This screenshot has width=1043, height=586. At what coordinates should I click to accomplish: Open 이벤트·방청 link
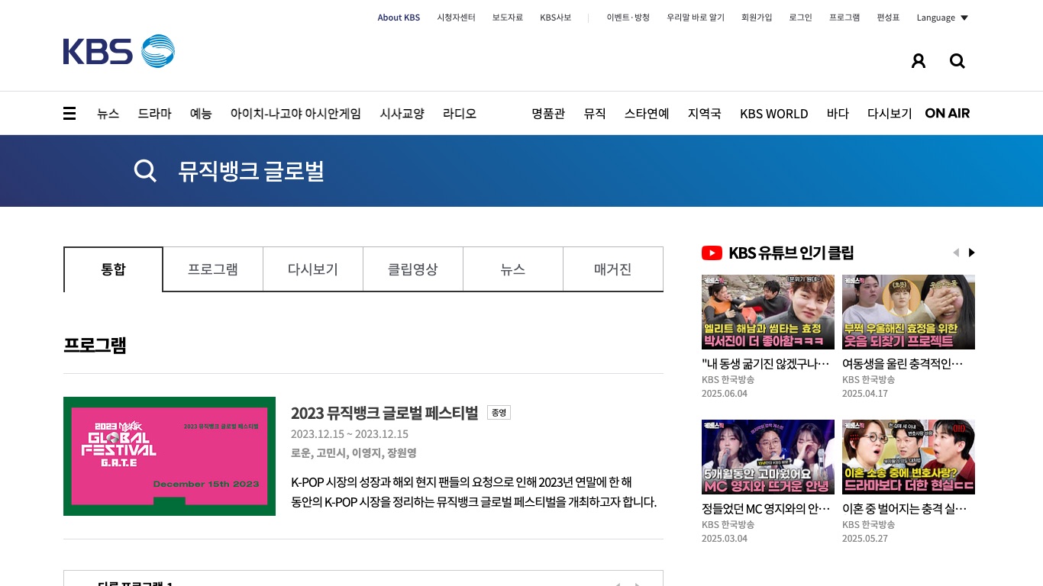(x=628, y=18)
